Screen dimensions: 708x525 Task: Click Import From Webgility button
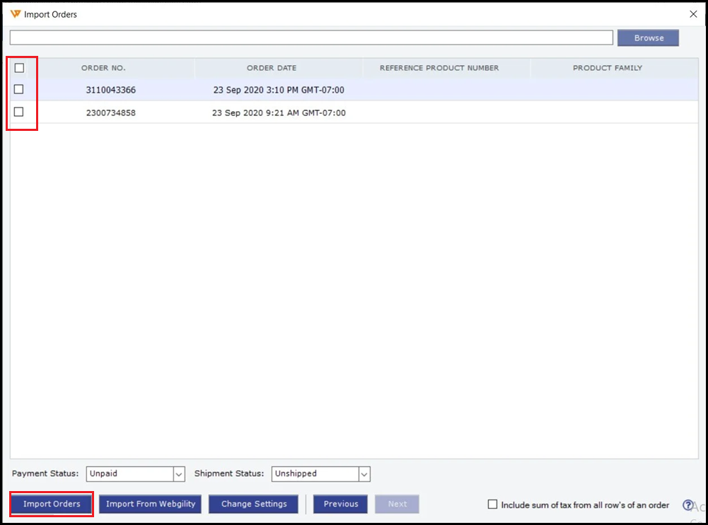[x=150, y=504]
